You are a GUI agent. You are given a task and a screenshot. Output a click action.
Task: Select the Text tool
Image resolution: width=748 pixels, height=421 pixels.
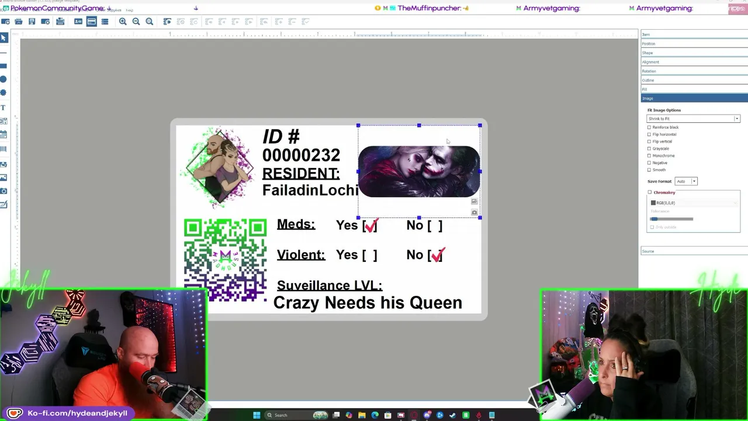[x=4, y=108]
